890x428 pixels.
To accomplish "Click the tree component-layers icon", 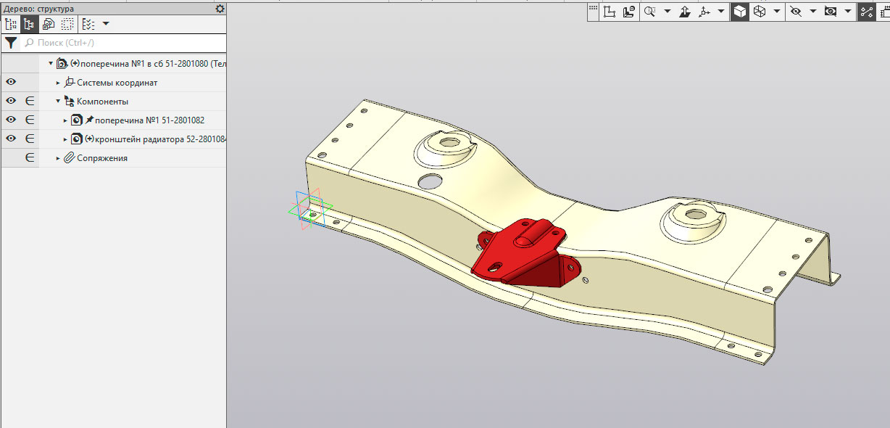I will [x=49, y=24].
